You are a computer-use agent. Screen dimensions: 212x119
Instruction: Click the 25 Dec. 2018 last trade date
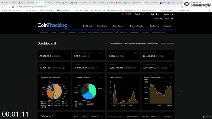click(81, 68)
